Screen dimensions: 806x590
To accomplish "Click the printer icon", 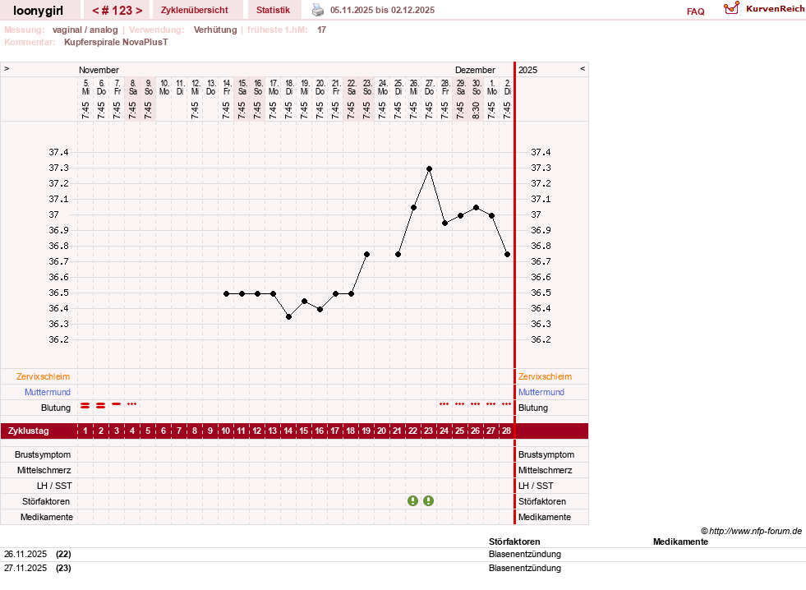I will click(x=318, y=10).
